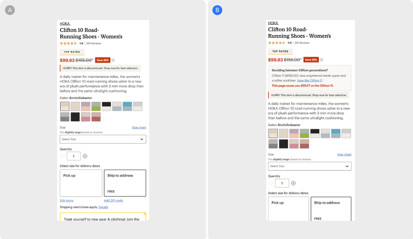Open 245 Reviews in panel A

click(93, 43)
